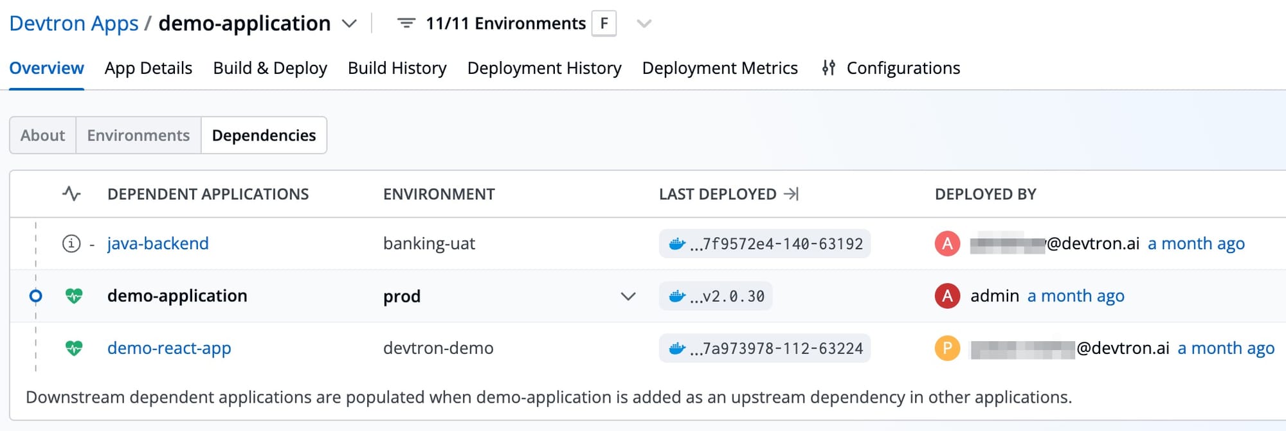Open the App Details tab
Viewport: 1286px width, 431px height.
pyautogui.click(x=149, y=67)
